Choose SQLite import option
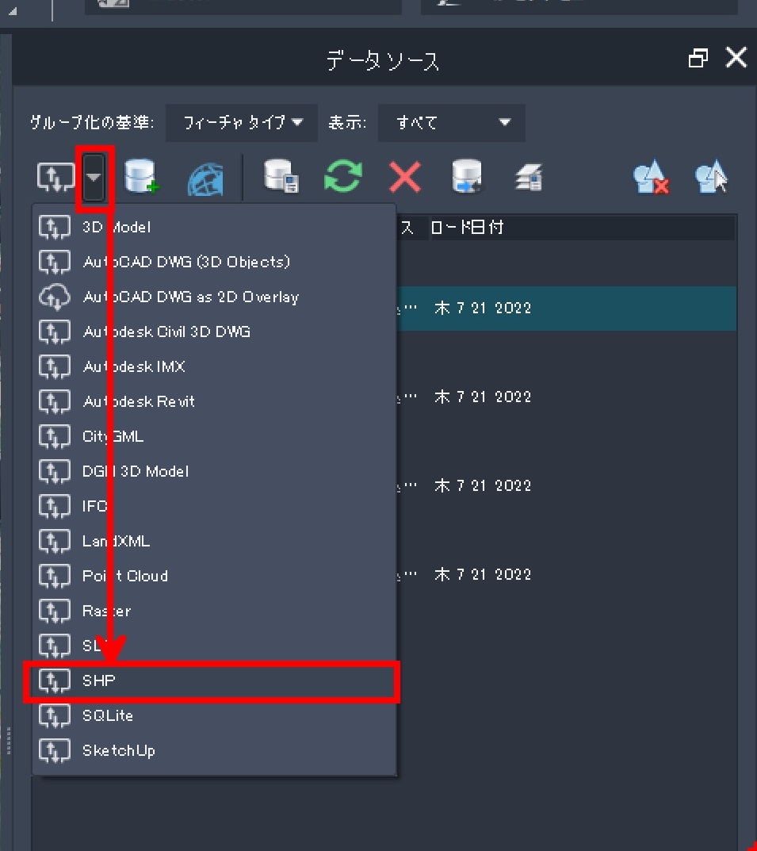This screenshot has width=757, height=851. [215, 715]
